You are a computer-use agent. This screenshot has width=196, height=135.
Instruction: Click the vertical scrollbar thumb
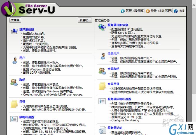(x=194, y=50)
